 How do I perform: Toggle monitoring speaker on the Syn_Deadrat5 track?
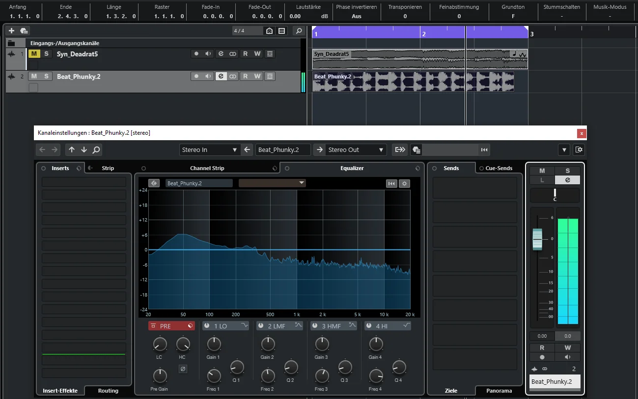point(208,54)
